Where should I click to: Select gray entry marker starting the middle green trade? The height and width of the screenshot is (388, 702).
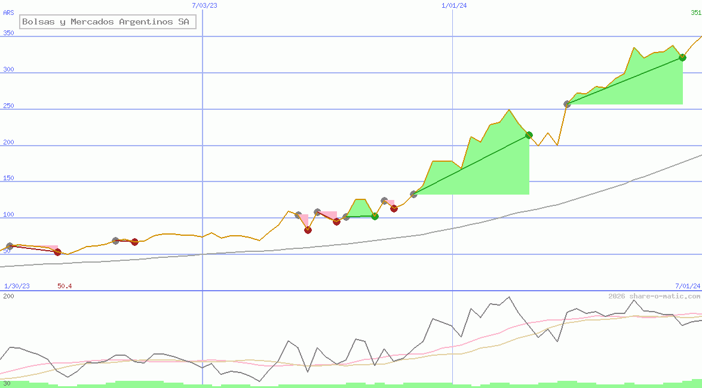tap(413, 194)
